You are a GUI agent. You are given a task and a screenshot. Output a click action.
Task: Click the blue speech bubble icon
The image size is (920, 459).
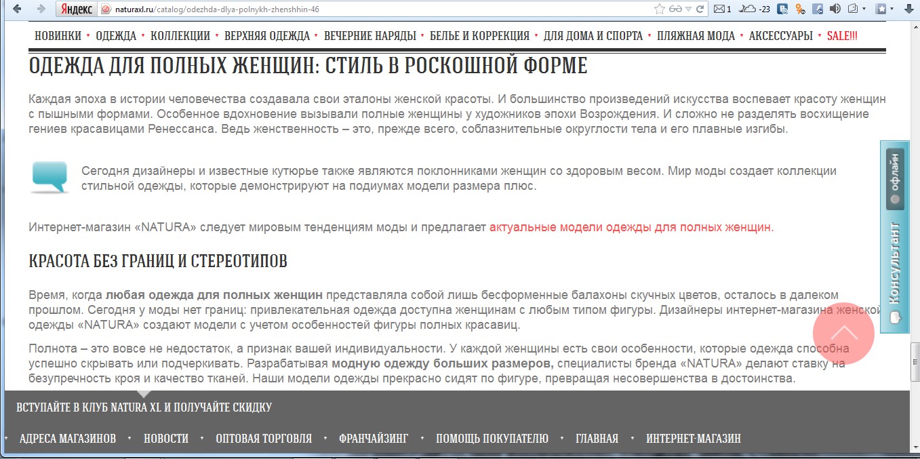click(49, 176)
